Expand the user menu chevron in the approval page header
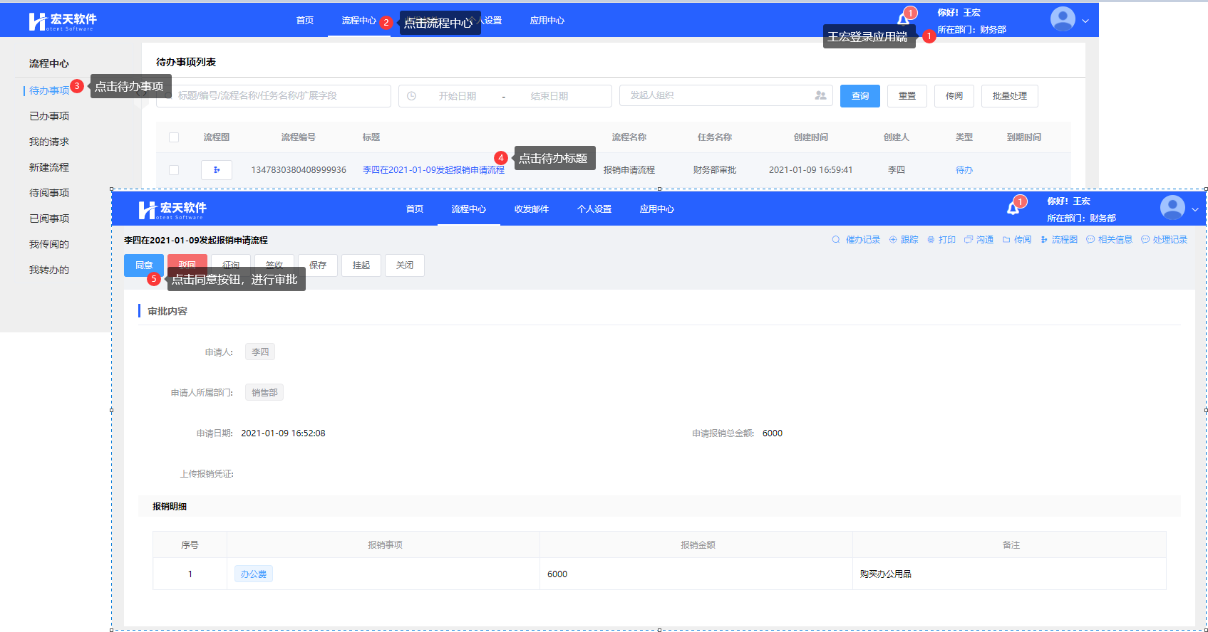Viewport: 1208px width, 632px height. pyautogui.click(x=1195, y=209)
